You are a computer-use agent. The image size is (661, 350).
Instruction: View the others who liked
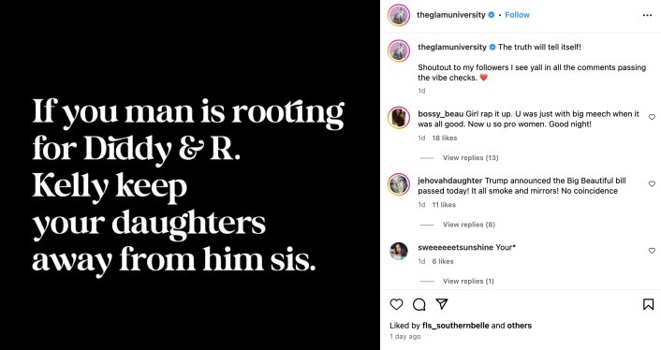tap(521, 325)
